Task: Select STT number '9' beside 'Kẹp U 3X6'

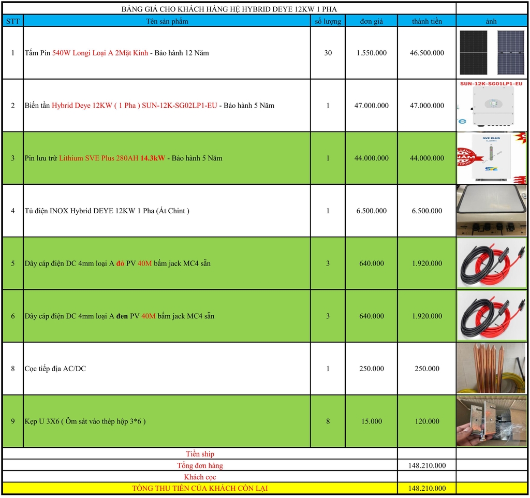Action: coord(13,421)
